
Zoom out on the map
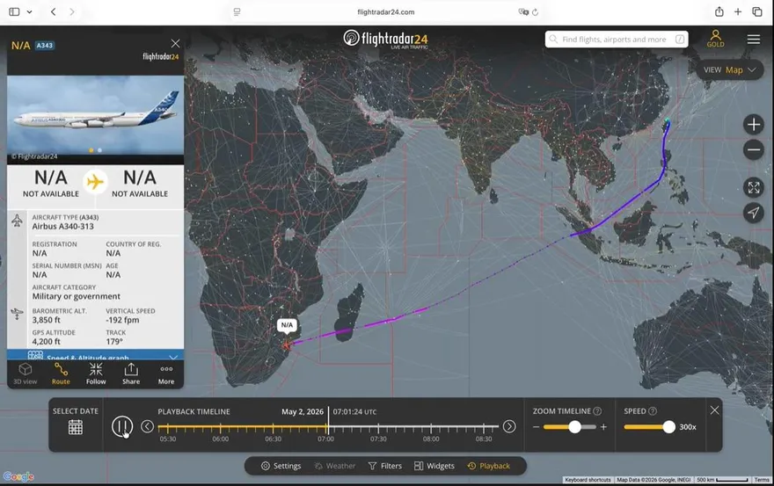(753, 149)
